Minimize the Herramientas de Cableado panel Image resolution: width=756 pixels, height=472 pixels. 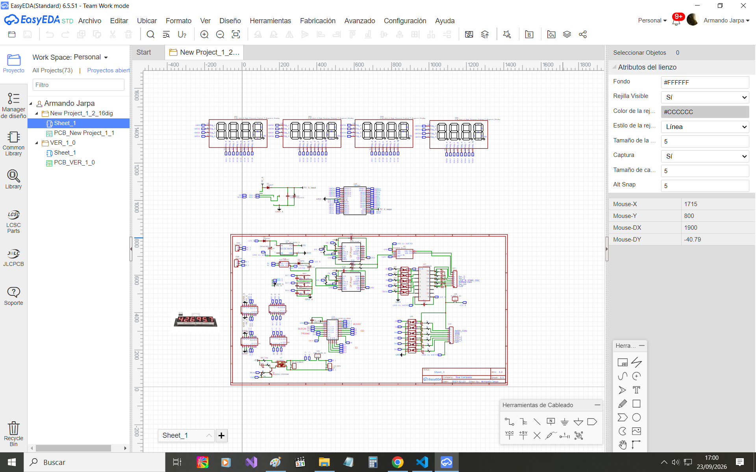(597, 405)
